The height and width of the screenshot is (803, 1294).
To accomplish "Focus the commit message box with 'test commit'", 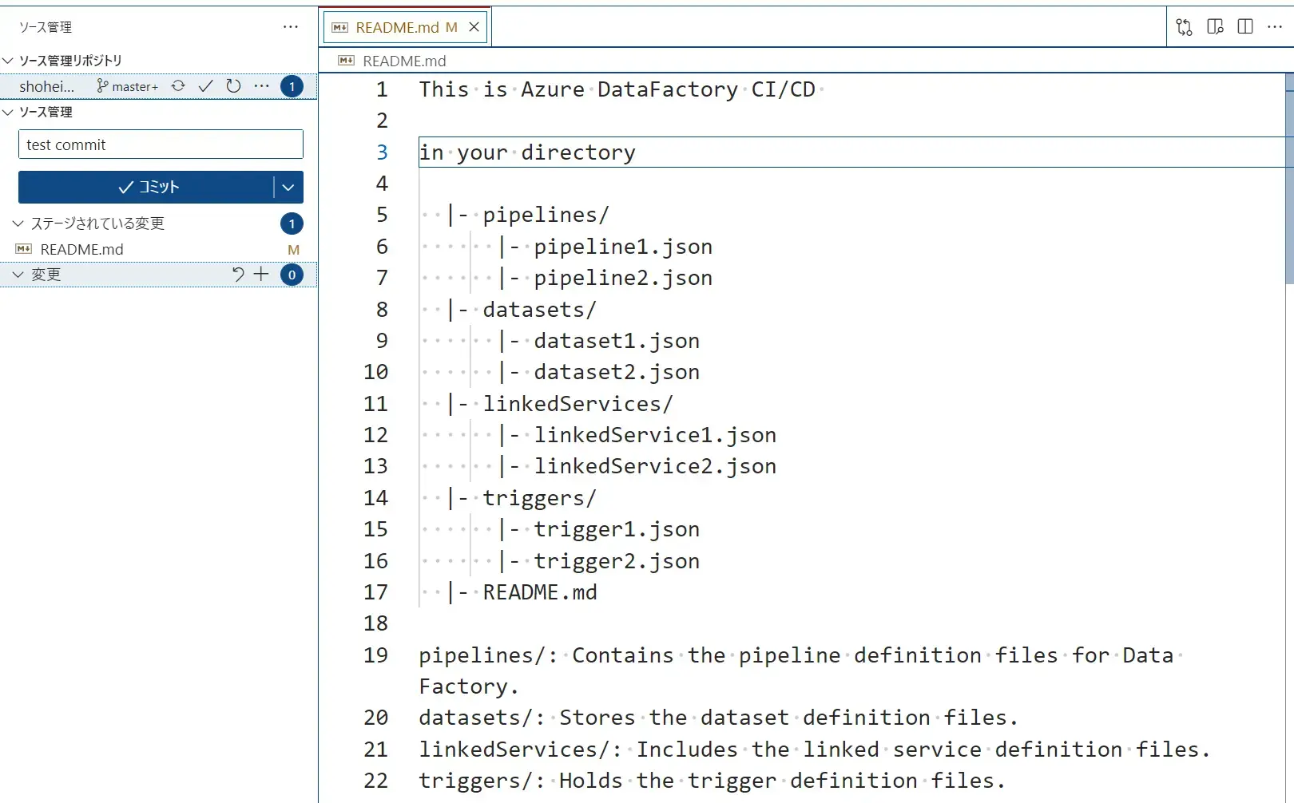I will pyautogui.click(x=161, y=144).
